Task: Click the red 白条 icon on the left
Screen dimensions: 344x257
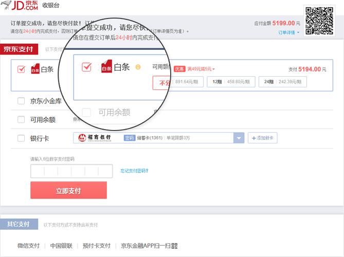Action: 35,69
